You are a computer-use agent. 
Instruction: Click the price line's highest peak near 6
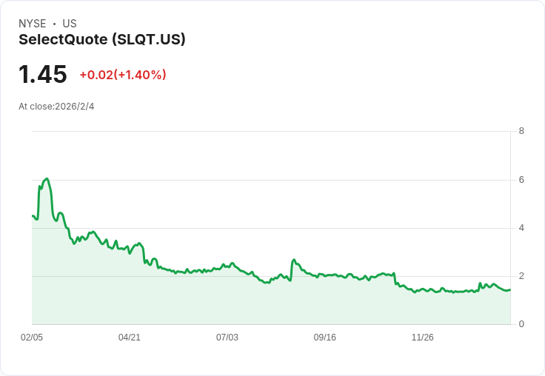(47, 179)
